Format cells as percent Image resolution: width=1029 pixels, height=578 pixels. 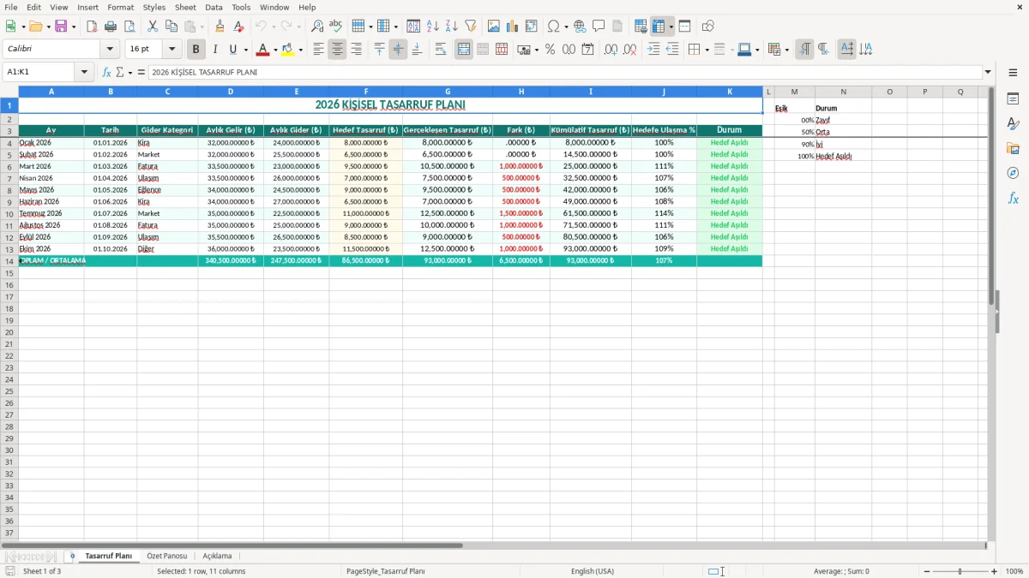(x=550, y=50)
